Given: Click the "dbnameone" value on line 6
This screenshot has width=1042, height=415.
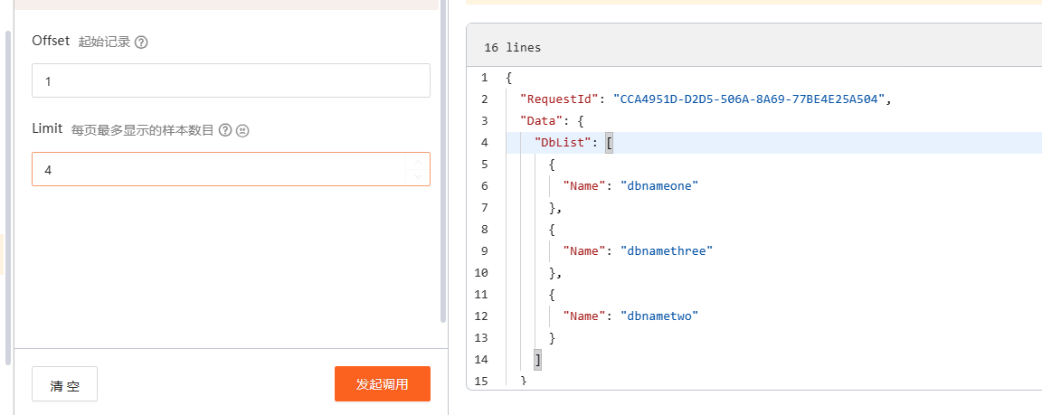Looking at the screenshot, I should point(659,186).
